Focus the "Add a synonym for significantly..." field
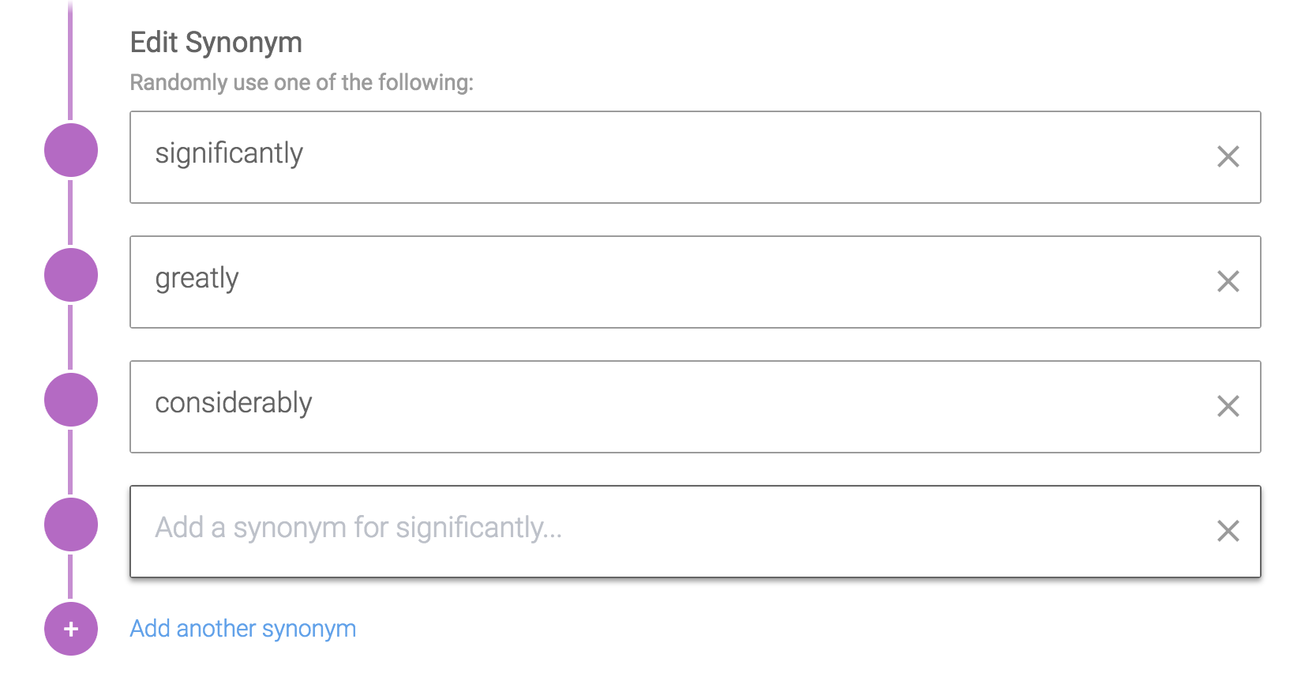Viewport: 1301px width, 673px height. 632,531
